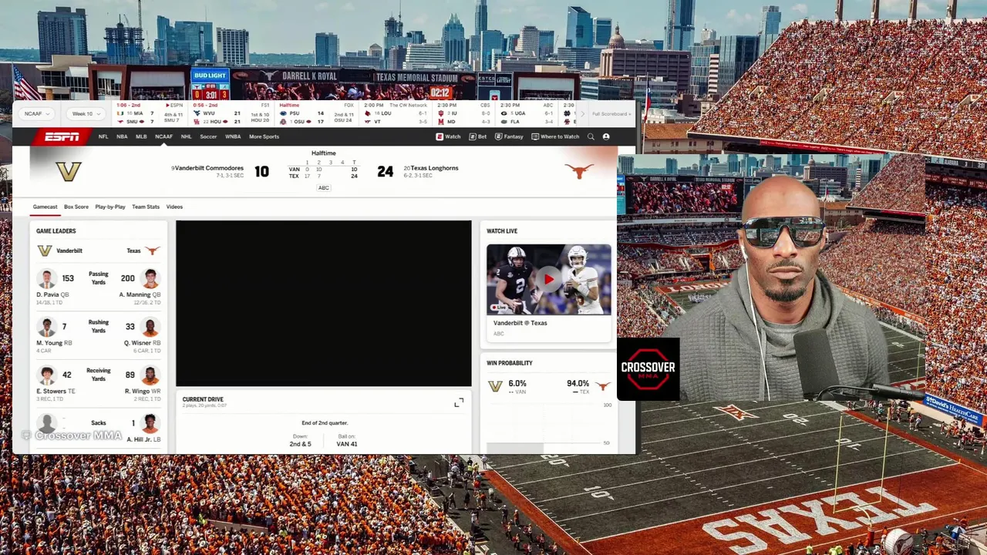Switch to the Box Score tab
Viewport: 987px width, 555px height.
pyautogui.click(x=76, y=207)
